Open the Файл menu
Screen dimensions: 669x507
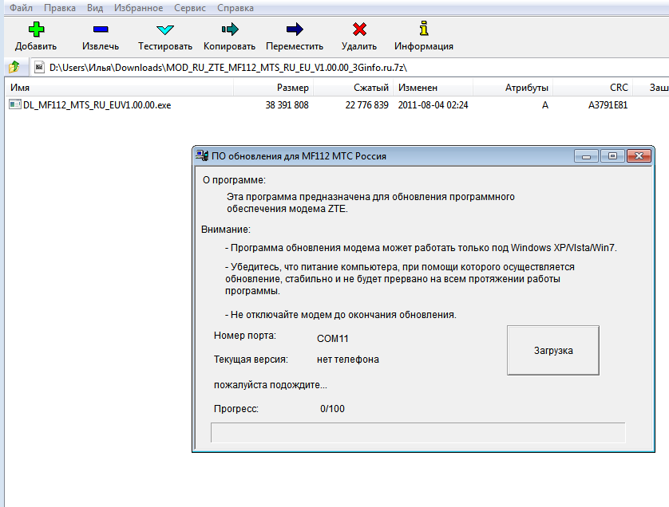(21, 8)
